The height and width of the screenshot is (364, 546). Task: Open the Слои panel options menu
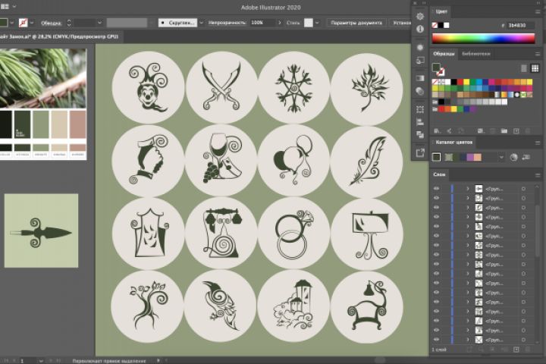538,175
